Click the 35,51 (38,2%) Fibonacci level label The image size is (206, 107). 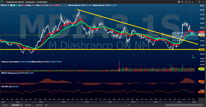tap(177, 33)
